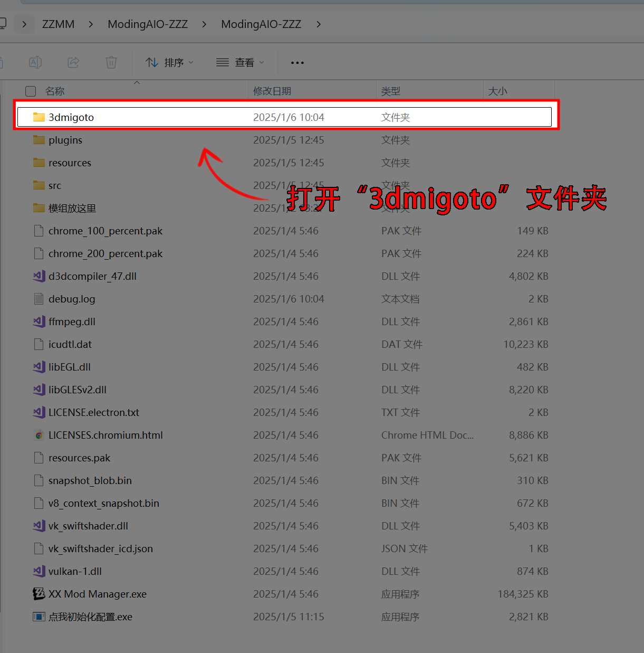Expand the 查看 view options chevron
This screenshot has width=644, height=653.
pos(262,62)
